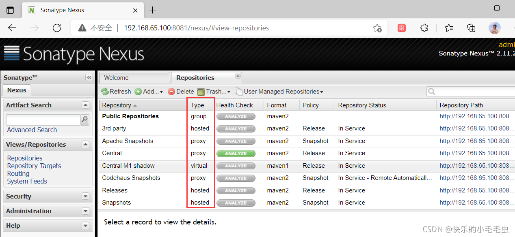Open Repository Targets link
The height and width of the screenshot is (237, 515).
coord(34,166)
